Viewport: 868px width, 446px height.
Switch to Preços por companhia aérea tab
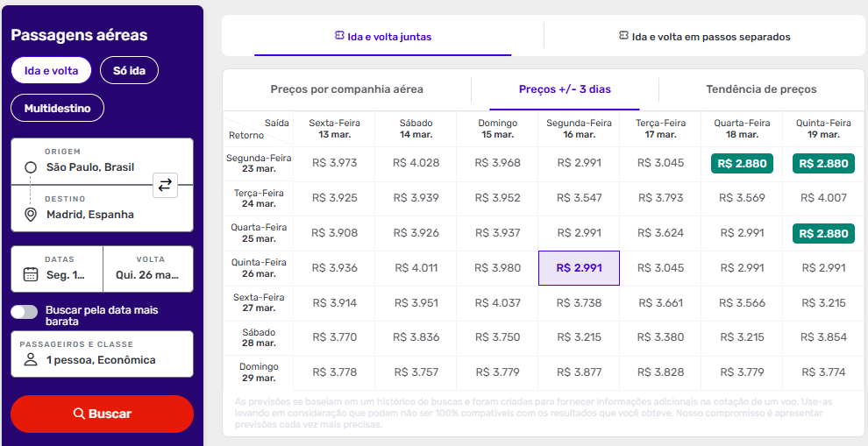point(346,89)
